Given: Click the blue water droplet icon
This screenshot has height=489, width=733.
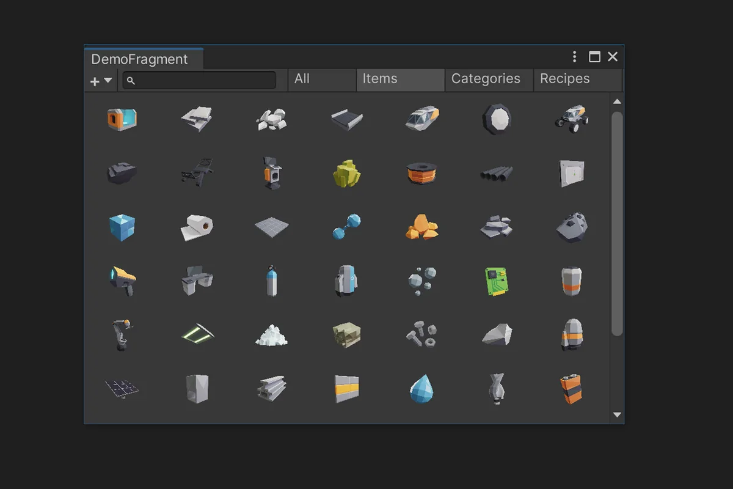Looking at the screenshot, I should [x=420, y=388].
